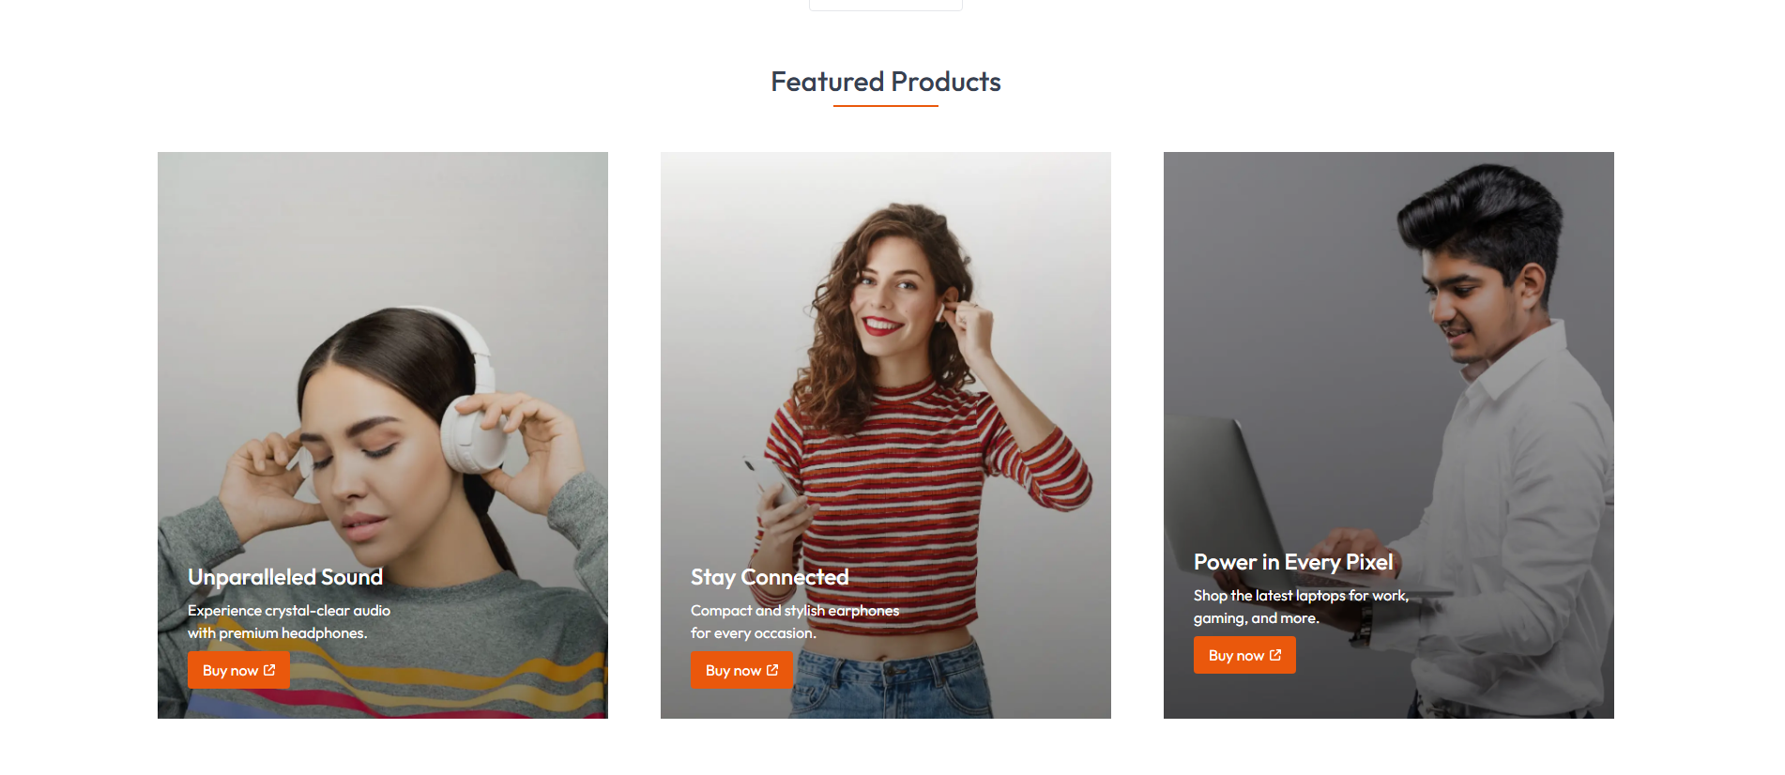Click the crystal-clear audio headphones description
Image resolution: width=1785 pixels, height=775 pixels.
click(289, 621)
